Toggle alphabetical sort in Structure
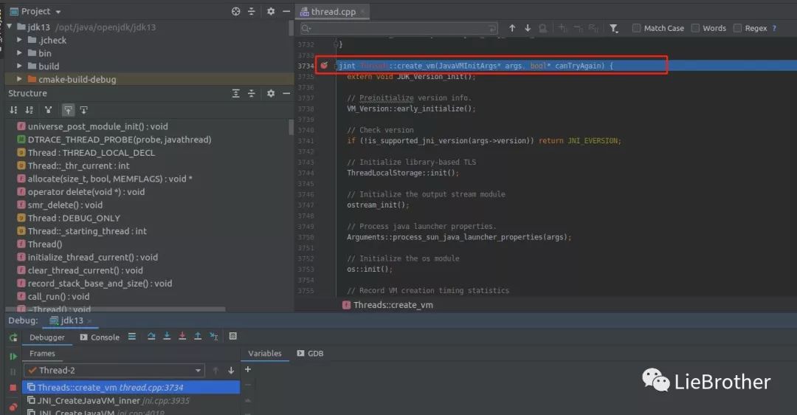 pos(30,110)
